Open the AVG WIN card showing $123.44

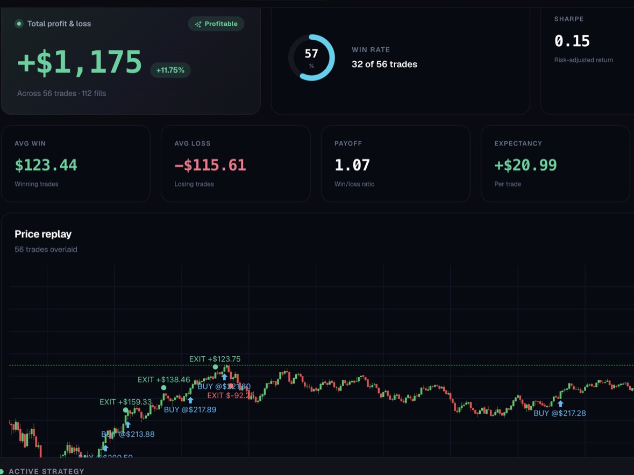coord(76,163)
